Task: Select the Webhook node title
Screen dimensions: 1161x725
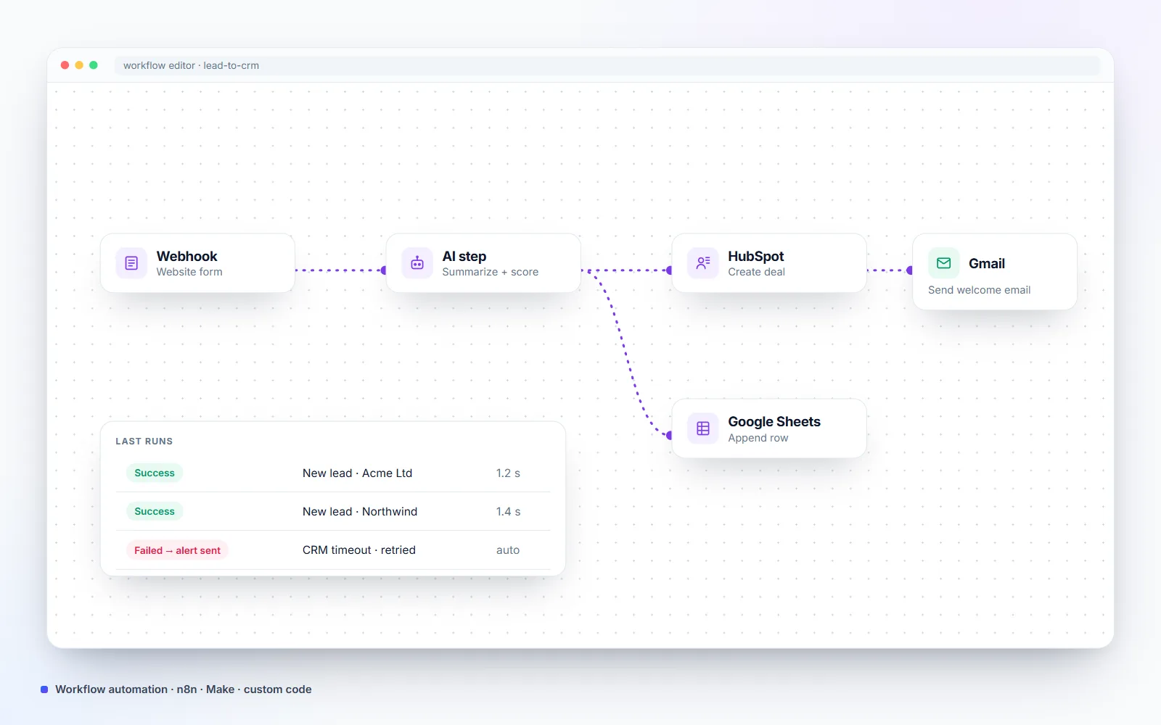Action: point(186,256)
